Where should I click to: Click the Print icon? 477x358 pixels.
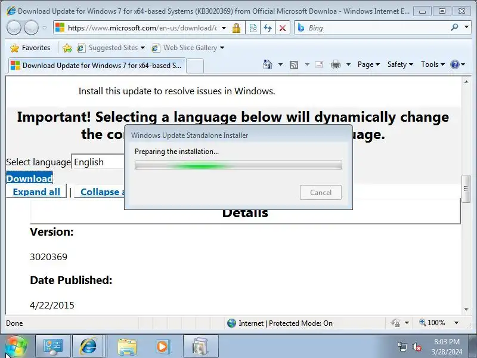click(x=336, y=64)
